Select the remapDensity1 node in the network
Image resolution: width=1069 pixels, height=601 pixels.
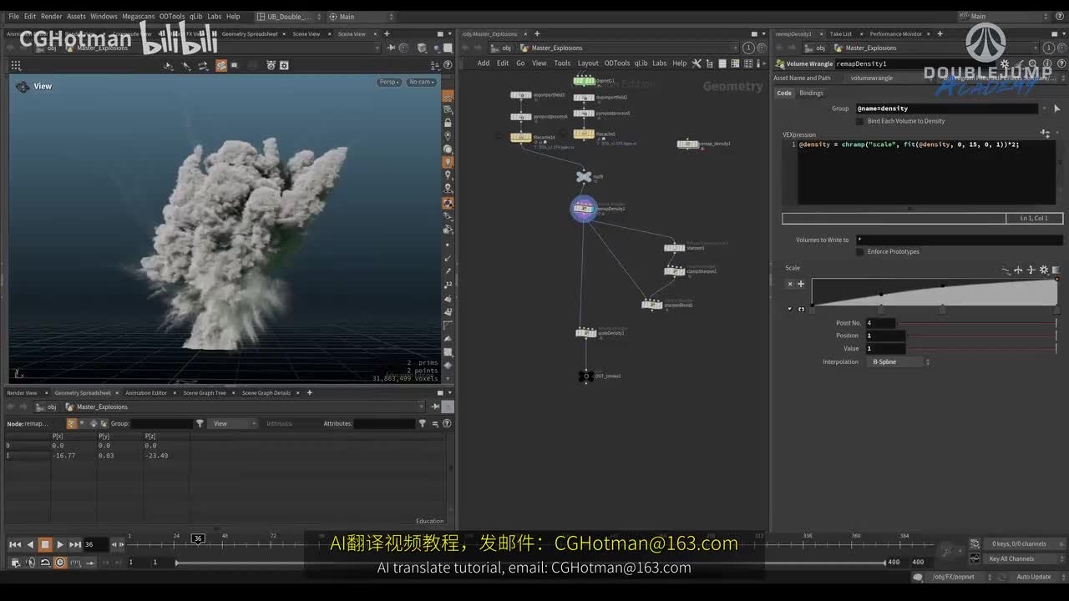pyautogui.click(x=584, y=209)
